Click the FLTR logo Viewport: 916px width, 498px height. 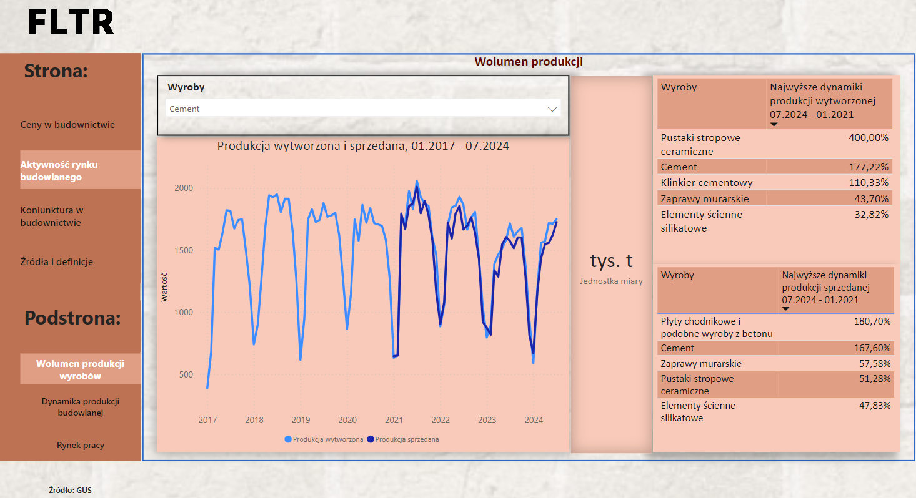[x=71, y=22]
